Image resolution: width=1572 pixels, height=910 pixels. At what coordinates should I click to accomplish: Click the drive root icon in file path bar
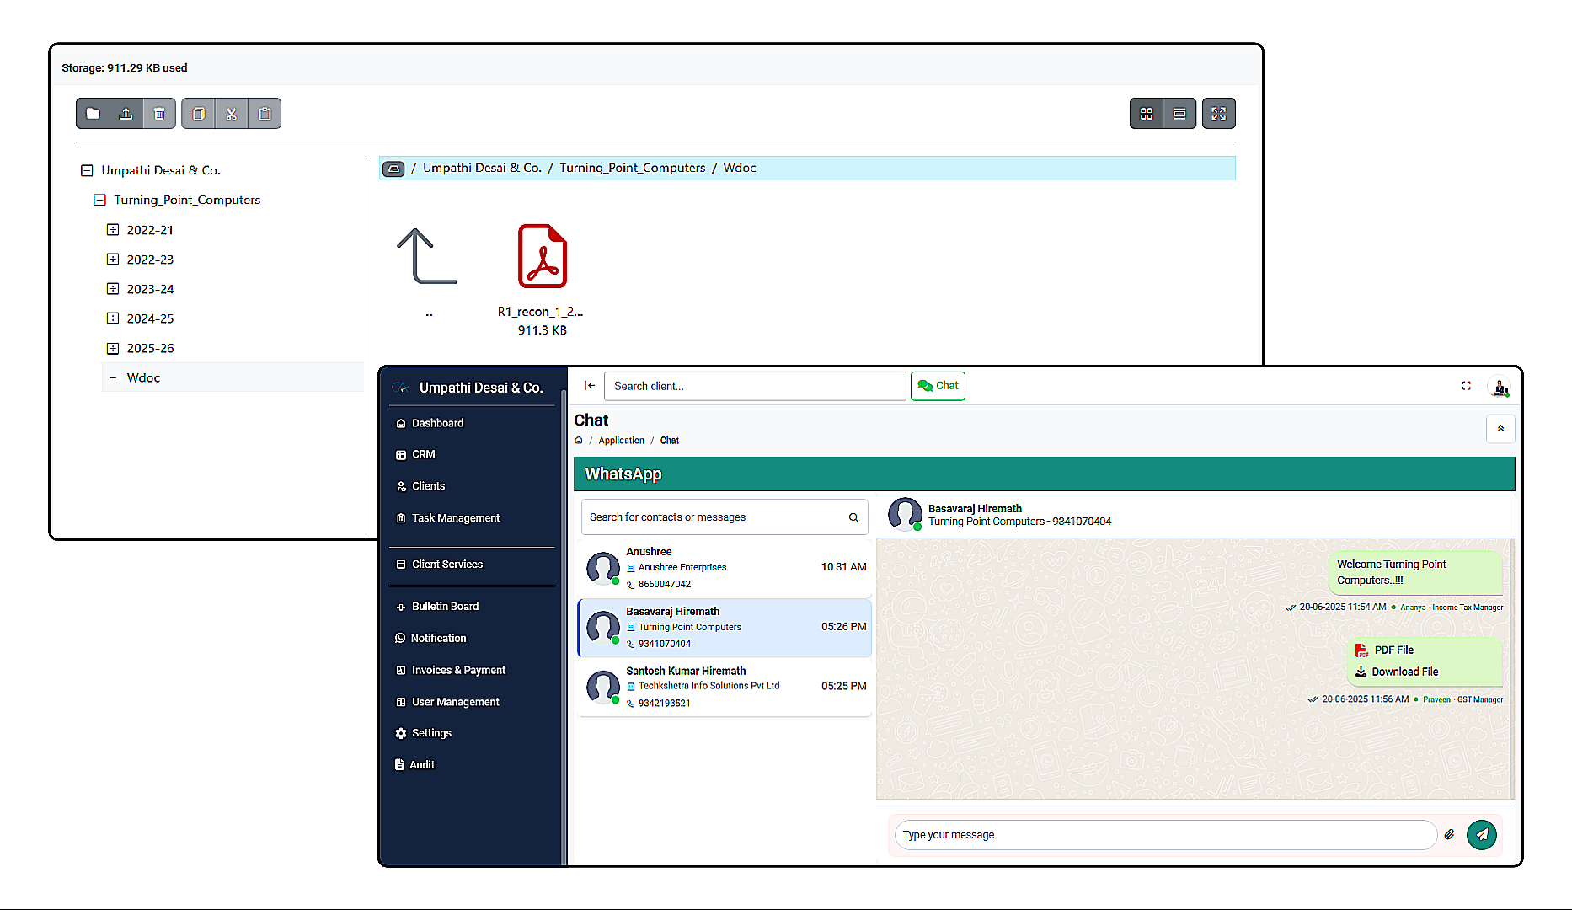coord(393,169)
